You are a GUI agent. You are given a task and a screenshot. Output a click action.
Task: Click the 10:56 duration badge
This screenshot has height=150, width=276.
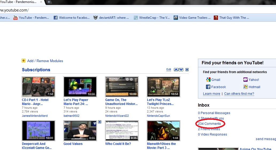[91, 94]
